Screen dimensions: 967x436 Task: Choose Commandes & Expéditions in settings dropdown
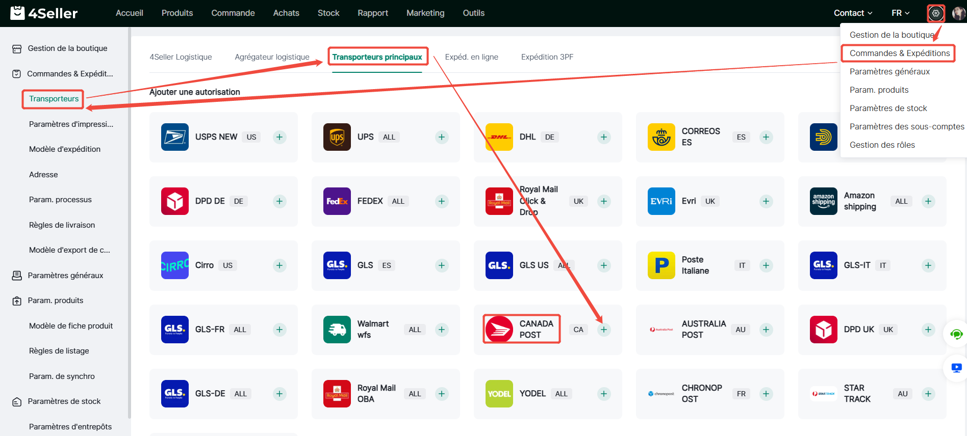point(900,53)
